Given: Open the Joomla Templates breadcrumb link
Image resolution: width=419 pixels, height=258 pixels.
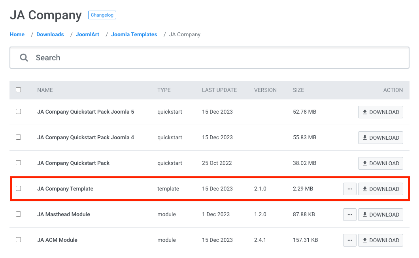Looking at the screenshot, I should 134,35.
